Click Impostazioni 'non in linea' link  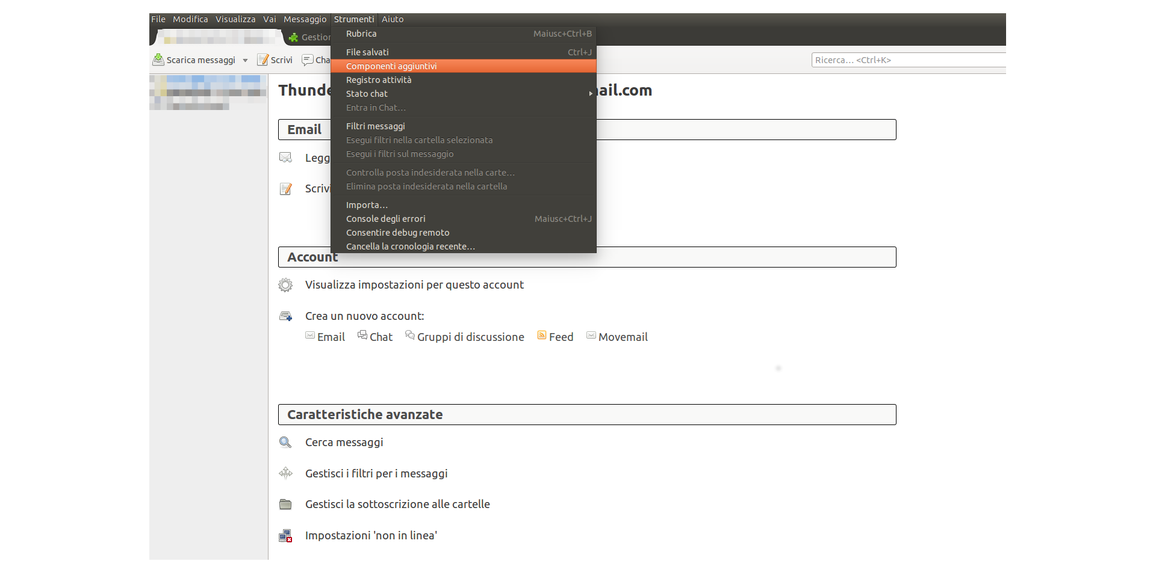click(371, 536)
